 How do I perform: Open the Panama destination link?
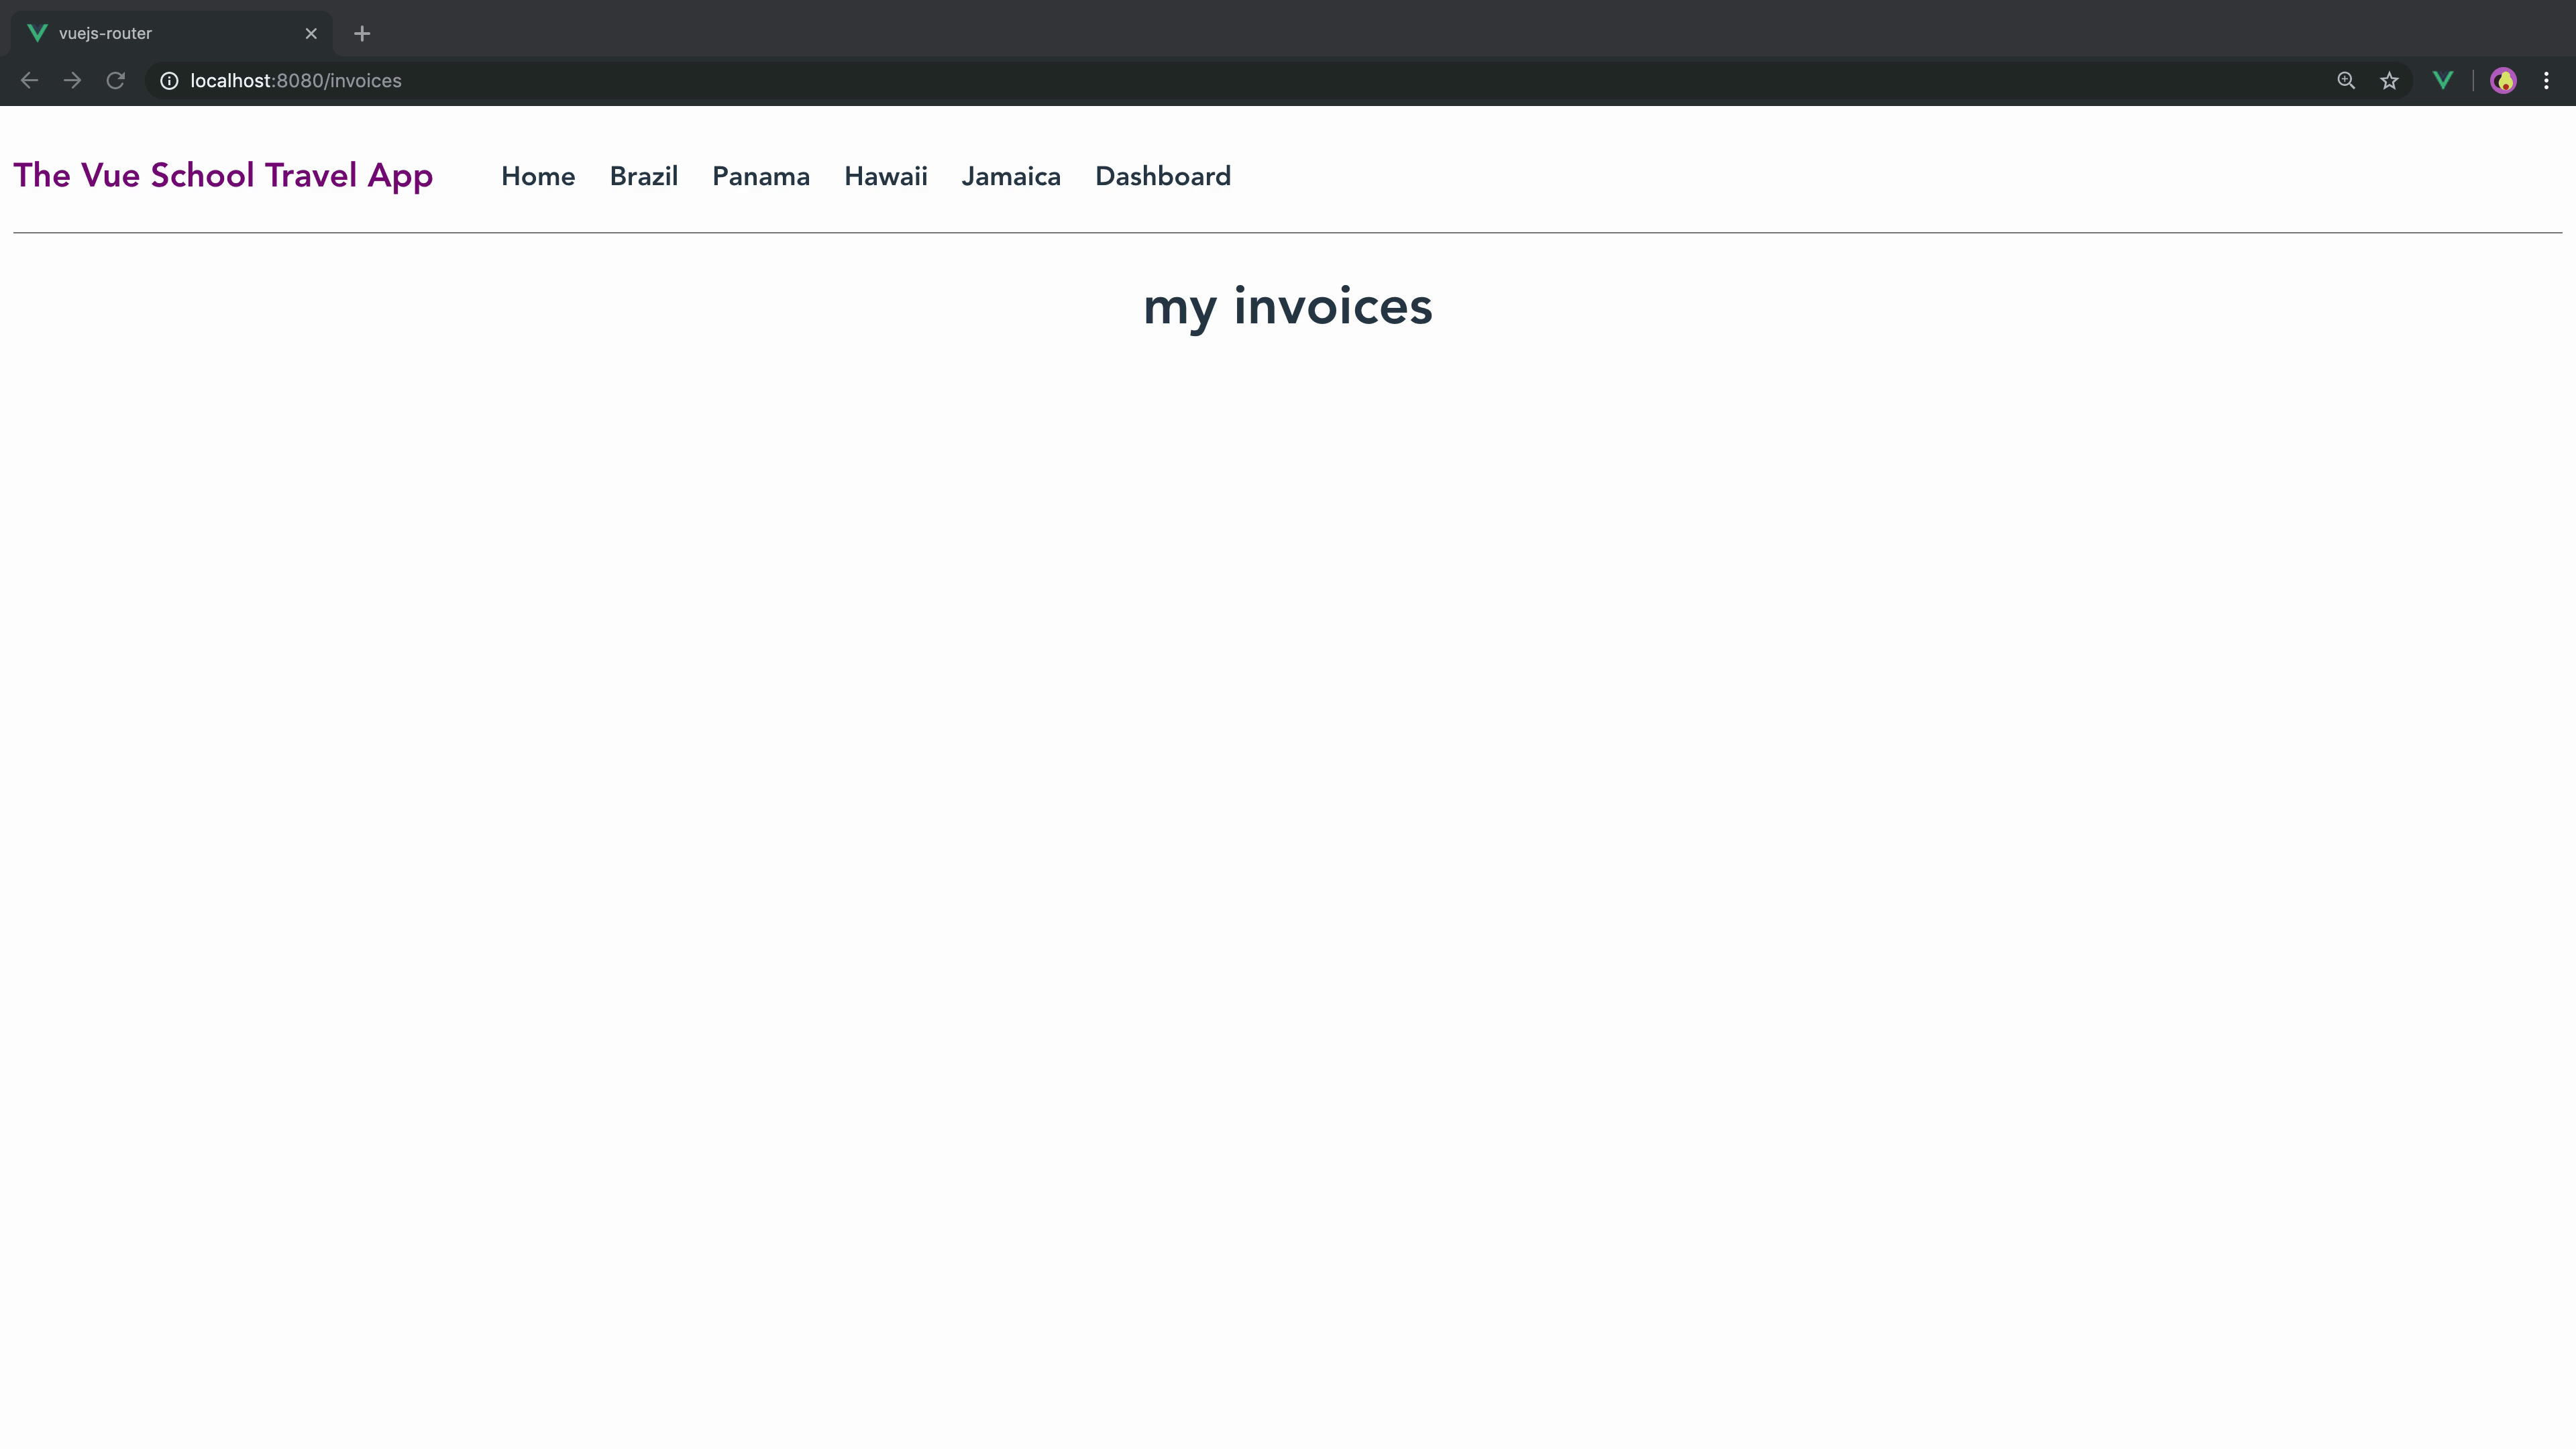tap(761, 177)
